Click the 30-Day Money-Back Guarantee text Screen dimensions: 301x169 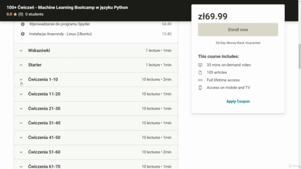pos(238,43)
